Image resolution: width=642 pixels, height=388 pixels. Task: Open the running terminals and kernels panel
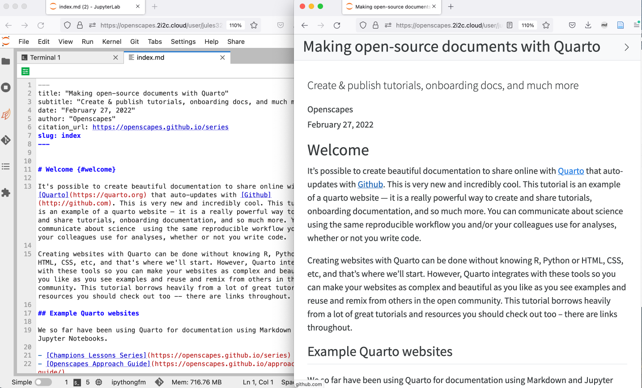[6, 87]
